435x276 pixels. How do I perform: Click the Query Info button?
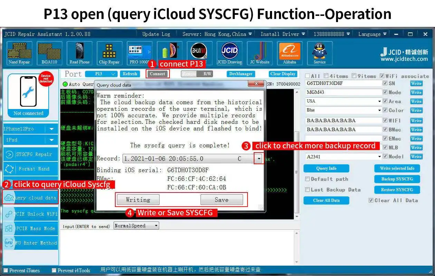click(x=326, y=168)
